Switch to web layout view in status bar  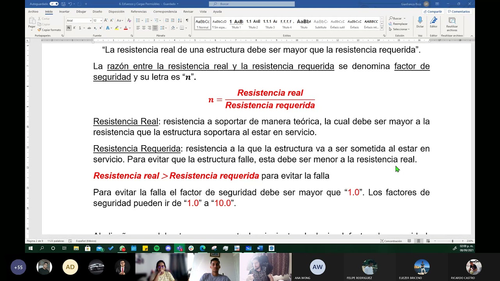coord(428,241)
